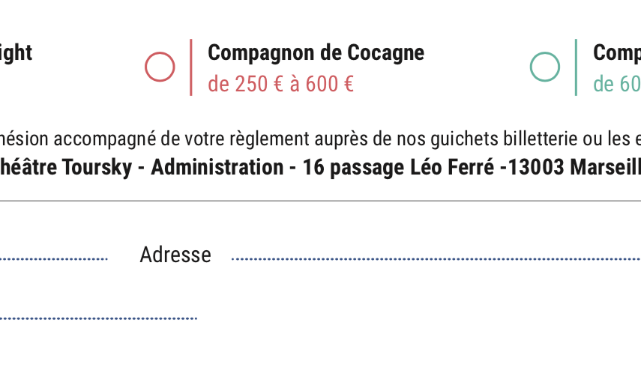Select the green radio circle option
641x385 pixels.
click(545, 67)
